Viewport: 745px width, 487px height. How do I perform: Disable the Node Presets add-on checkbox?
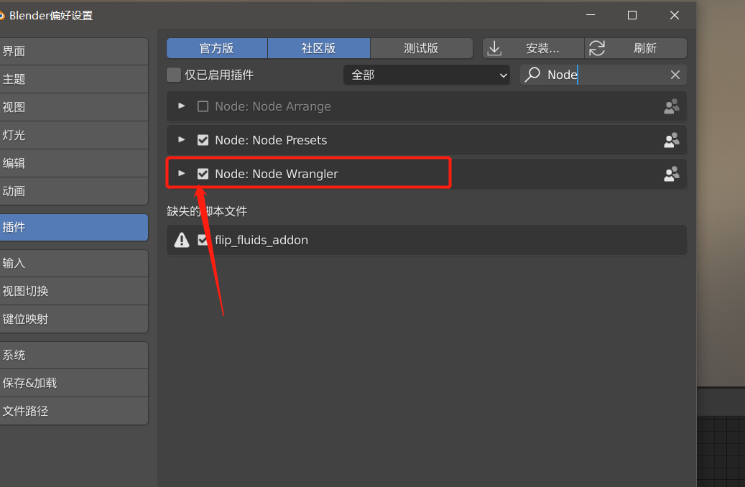pos(203,140)
